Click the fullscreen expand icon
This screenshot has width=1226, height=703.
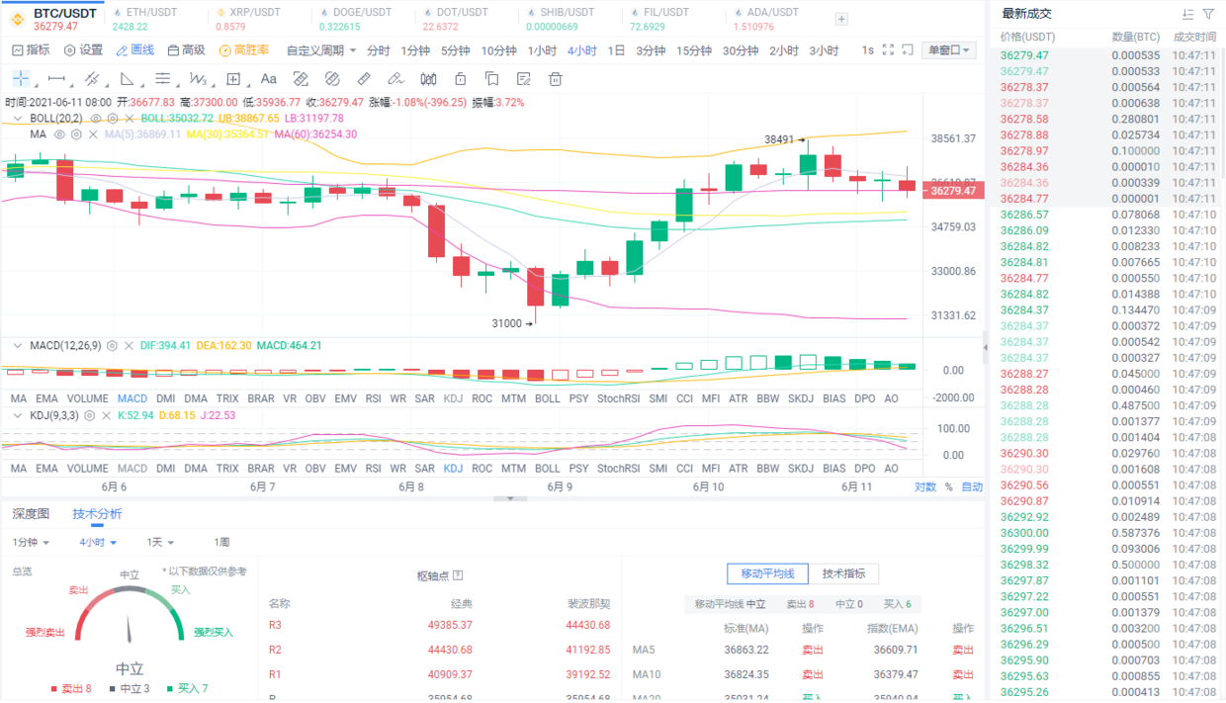(x=888, y=49)
